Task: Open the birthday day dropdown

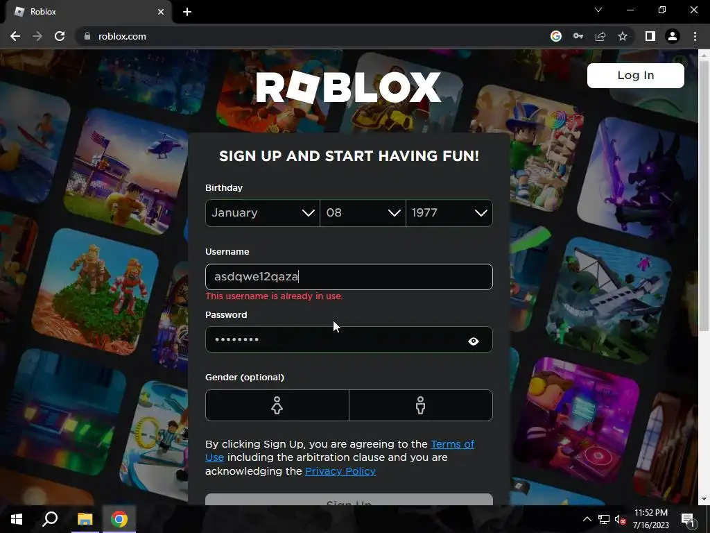Action: [x=363, y=213]
